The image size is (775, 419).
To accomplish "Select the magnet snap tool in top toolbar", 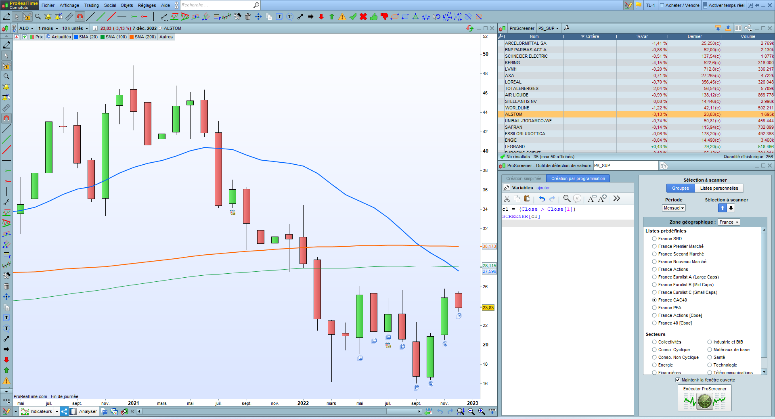I will (x=80, y=17).
